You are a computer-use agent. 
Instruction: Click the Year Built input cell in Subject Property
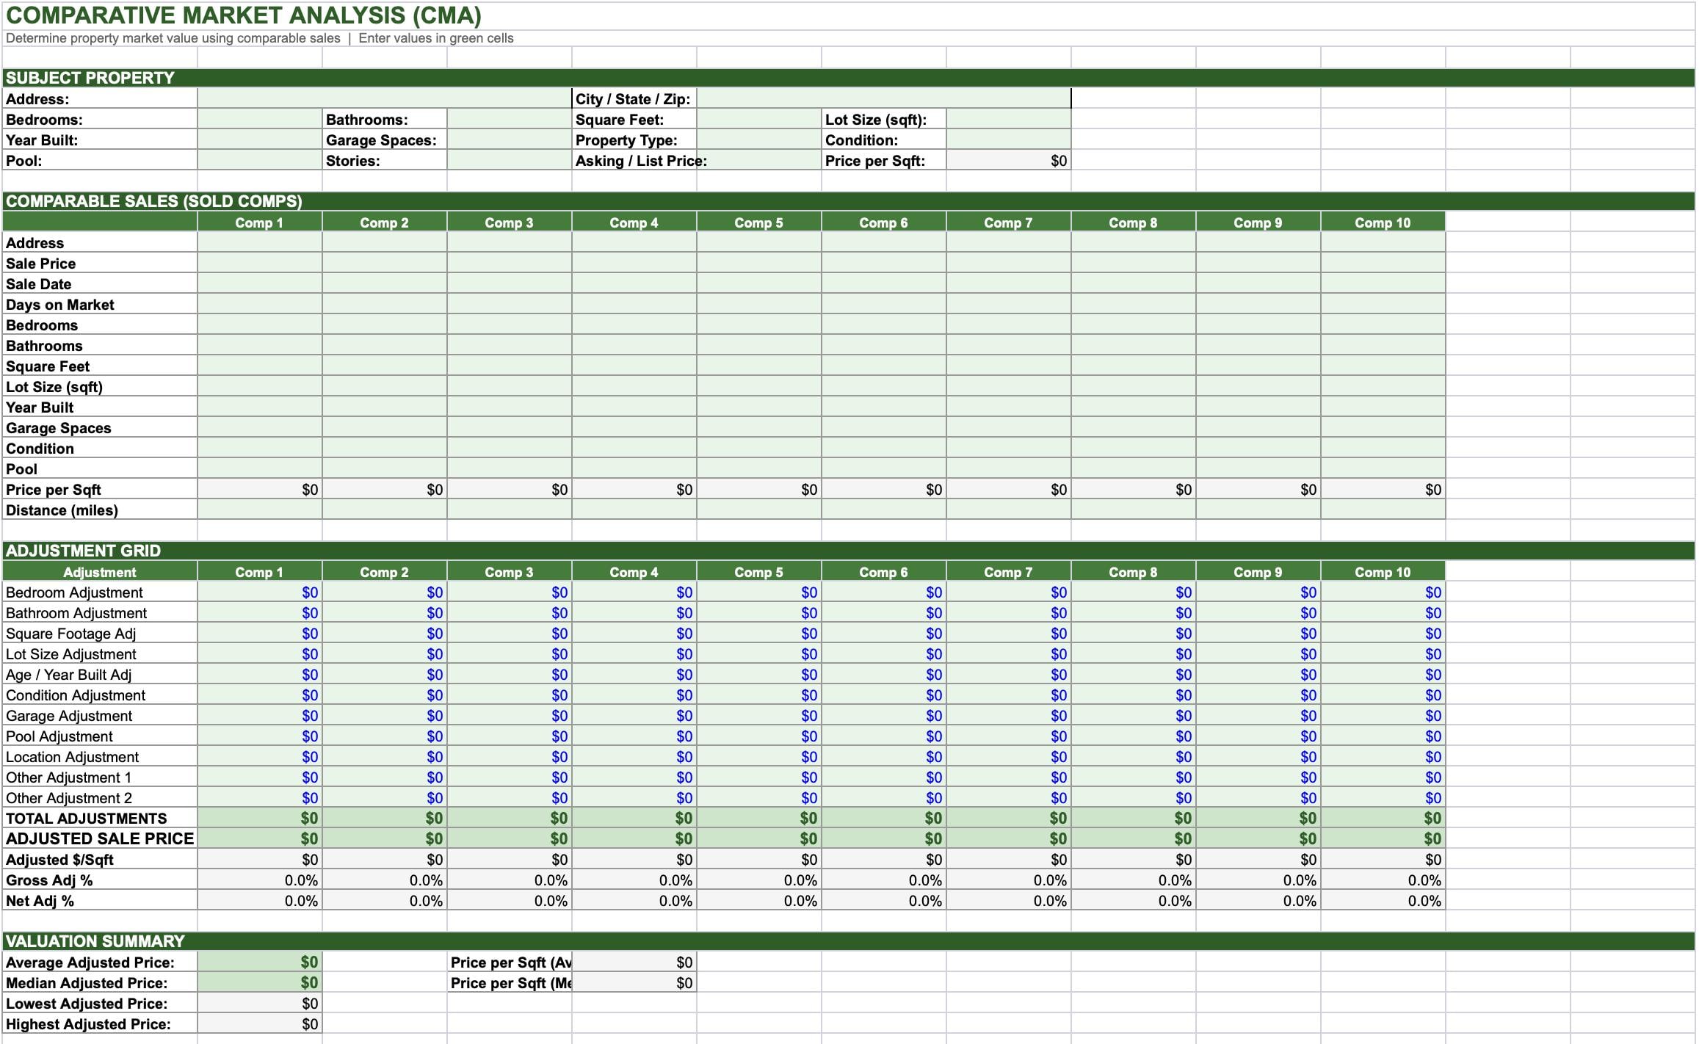260,139
